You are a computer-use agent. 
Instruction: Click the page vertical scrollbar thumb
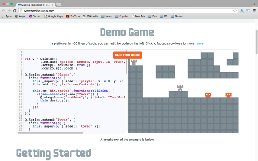257,42
